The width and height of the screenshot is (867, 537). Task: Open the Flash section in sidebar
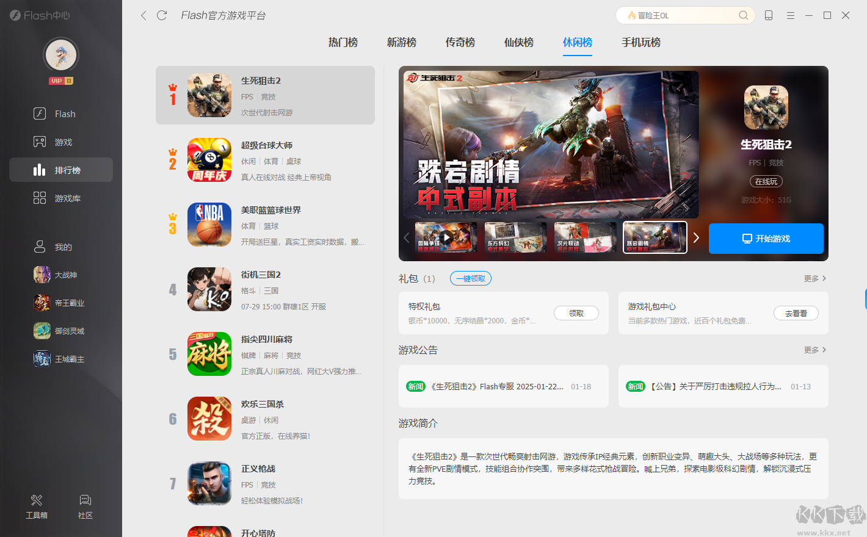click(x=61, y=114)
